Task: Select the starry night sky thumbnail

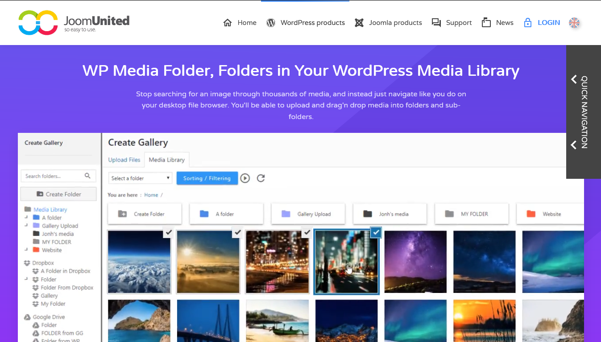Action: (x=485, y=262)
